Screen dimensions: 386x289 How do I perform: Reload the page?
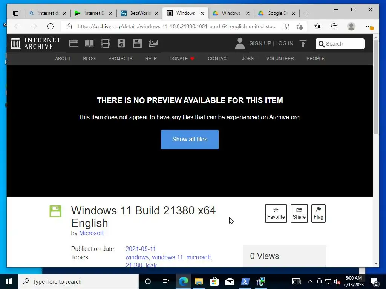(x=51, y=26)
